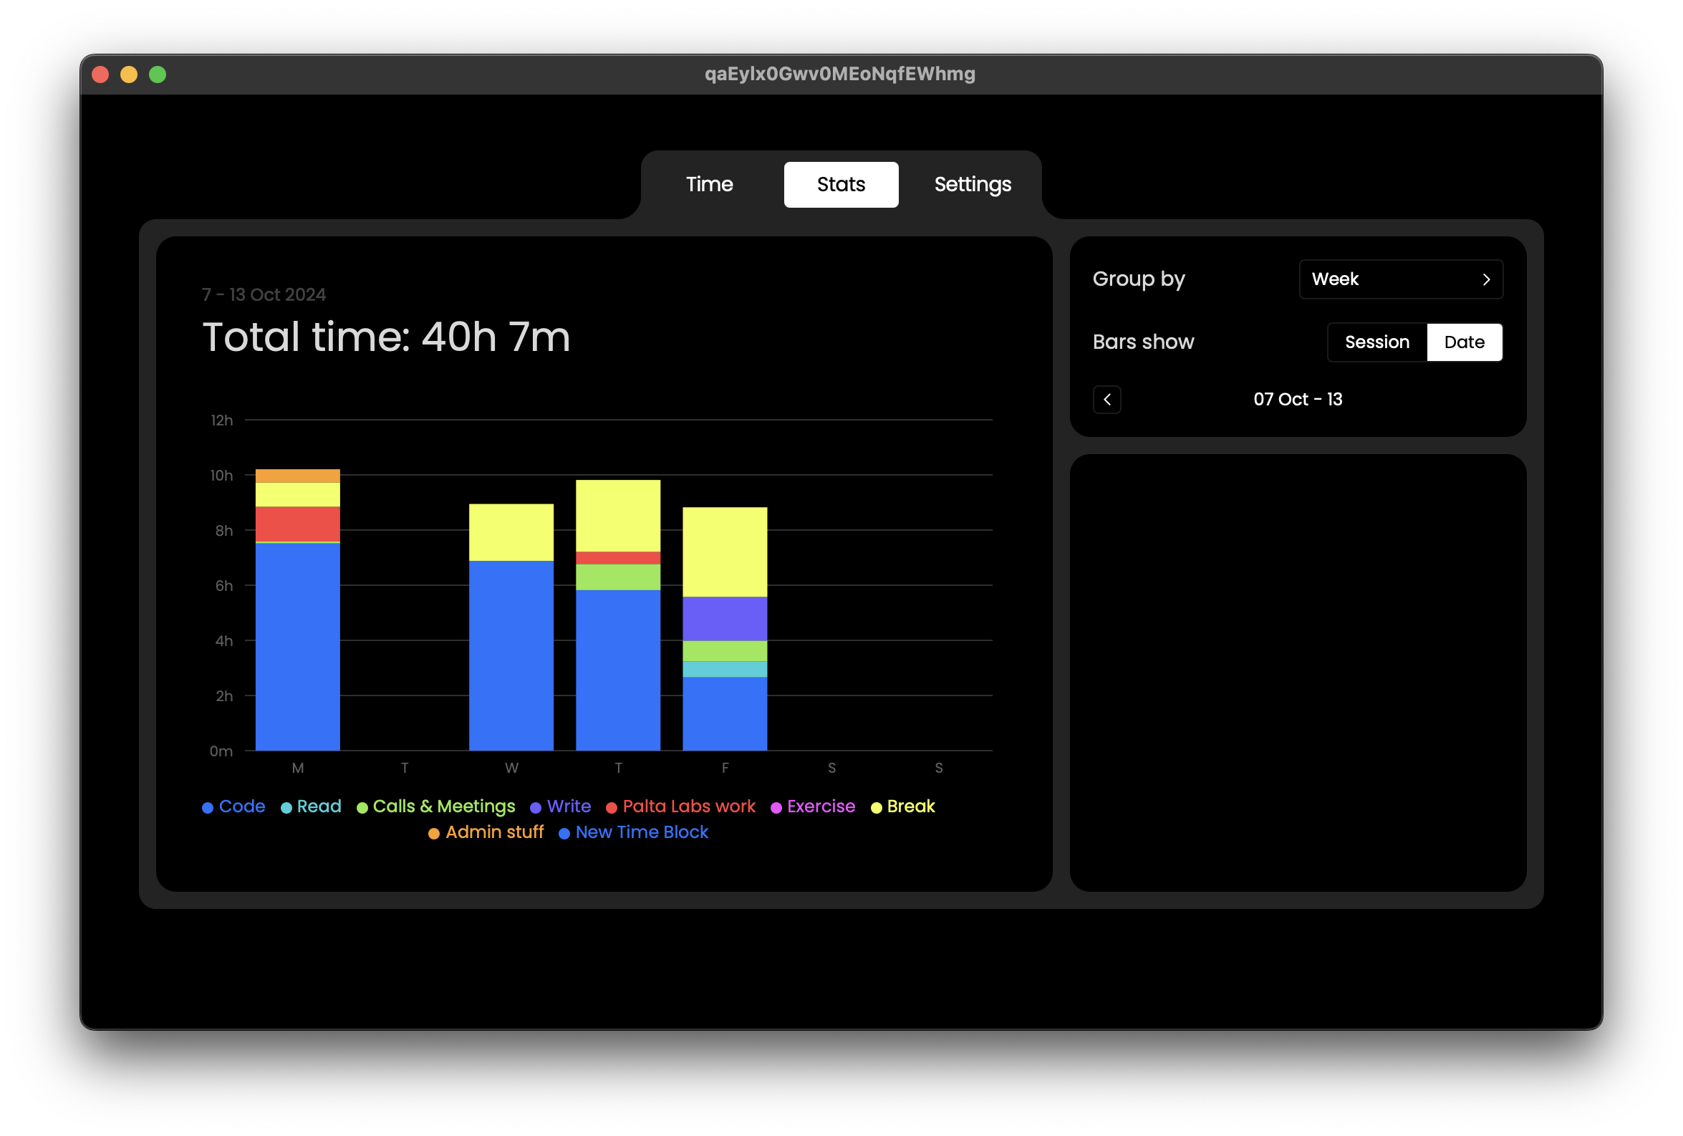Click the Code activity legend icon
The width and height of the screenshot is (1683, 1136).
(208, 807)
